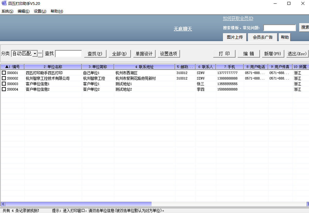Viewport: 309px width, 213px height.
Task: Expand the 自动匹配 category dropdown
Action: click(x=35, y=54)
